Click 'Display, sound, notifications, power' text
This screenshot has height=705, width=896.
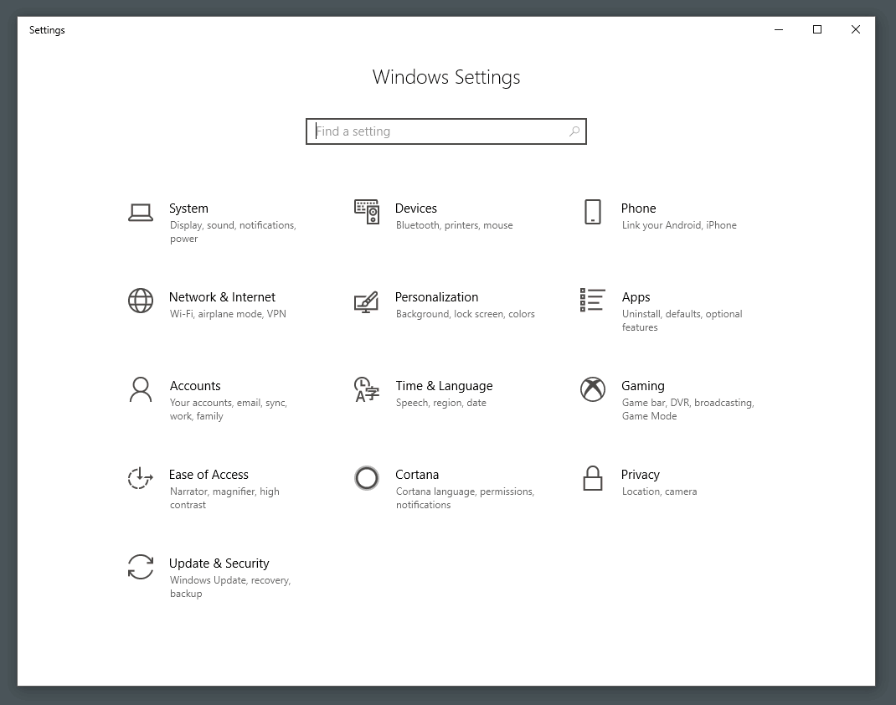tap(233, 232)
